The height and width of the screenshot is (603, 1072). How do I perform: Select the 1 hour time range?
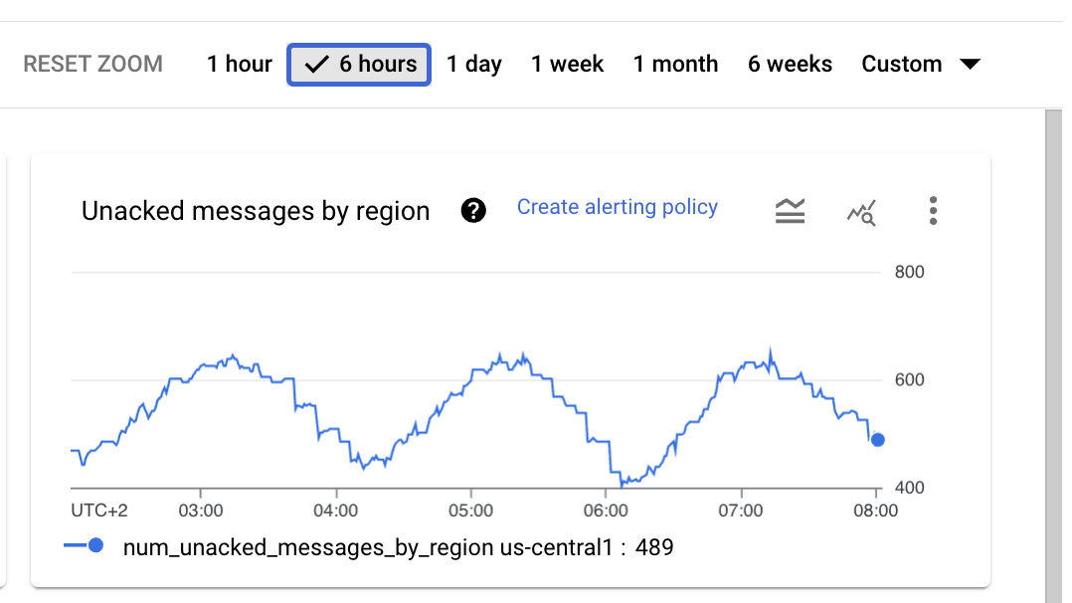click(x=239, y=64)
